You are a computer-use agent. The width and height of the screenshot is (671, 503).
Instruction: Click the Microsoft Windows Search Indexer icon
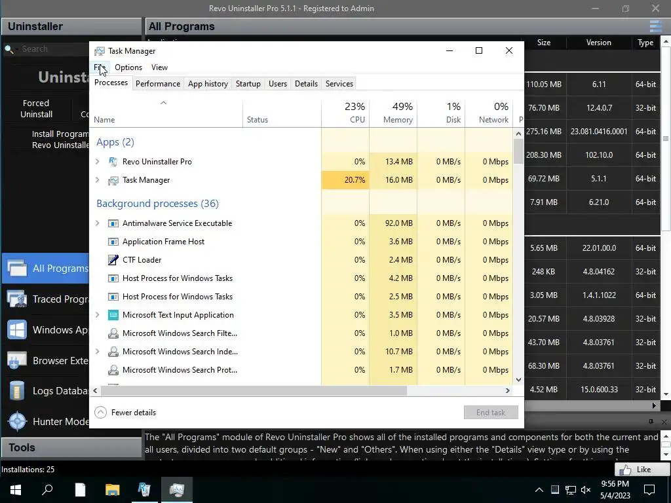[113, 352]
